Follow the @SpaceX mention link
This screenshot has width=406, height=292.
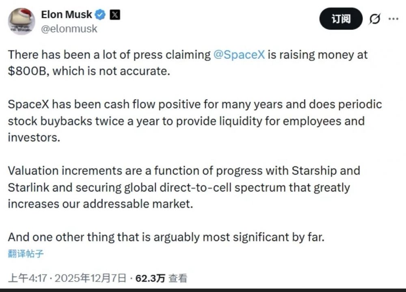click(239, 54)
